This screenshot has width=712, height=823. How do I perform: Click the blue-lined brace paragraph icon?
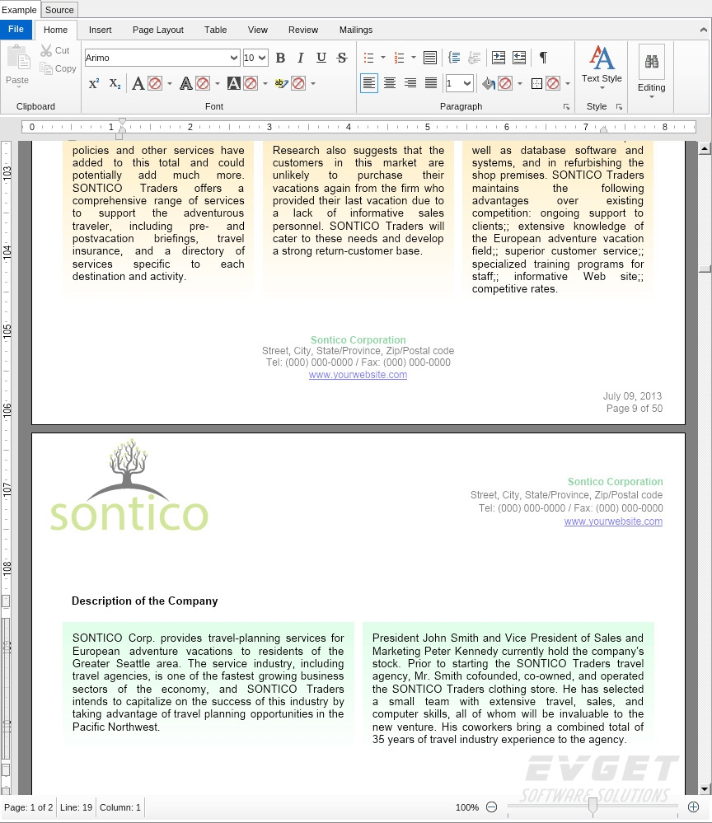(x=454, y=58)
